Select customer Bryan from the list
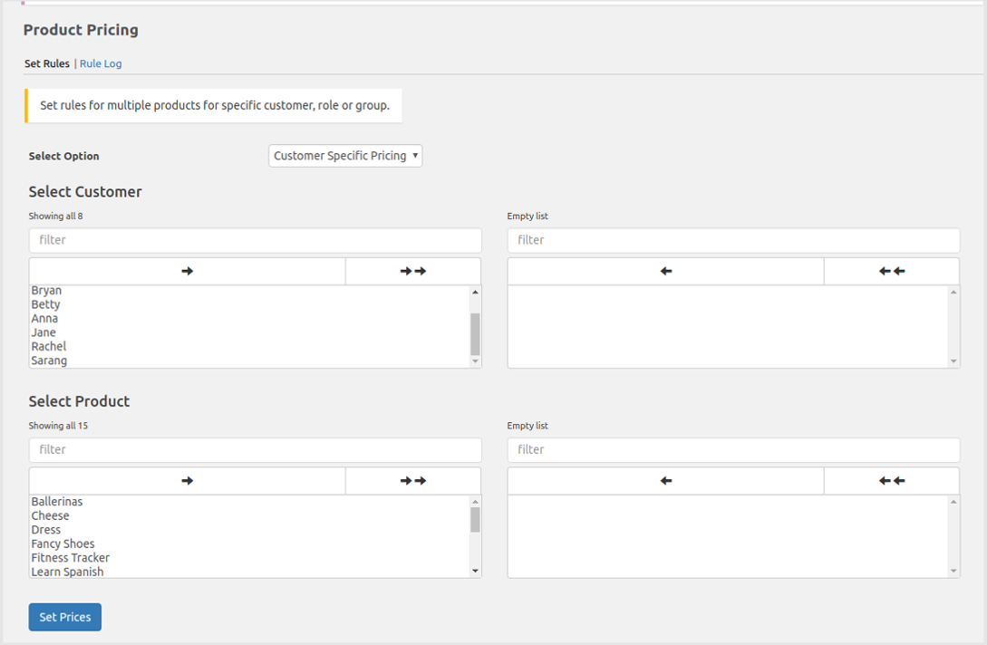This screenshot has width=987, height=645. click(x=45, y=290)
